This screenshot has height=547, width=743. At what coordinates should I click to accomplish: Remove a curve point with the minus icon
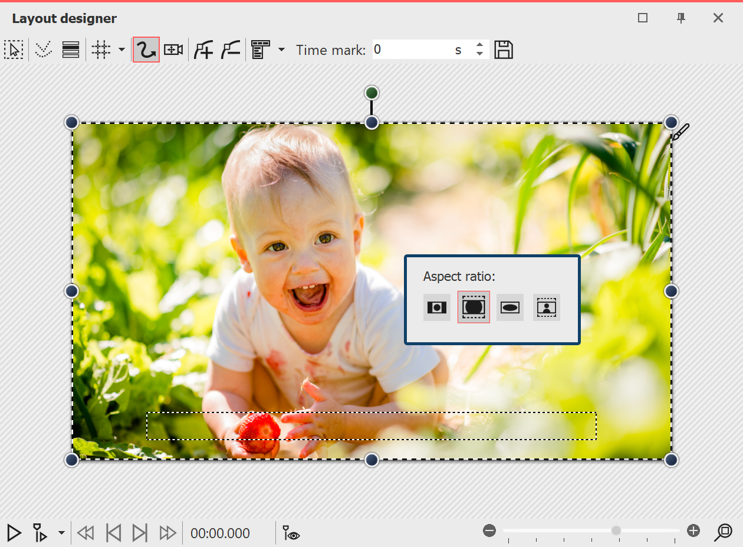[231, 50]
